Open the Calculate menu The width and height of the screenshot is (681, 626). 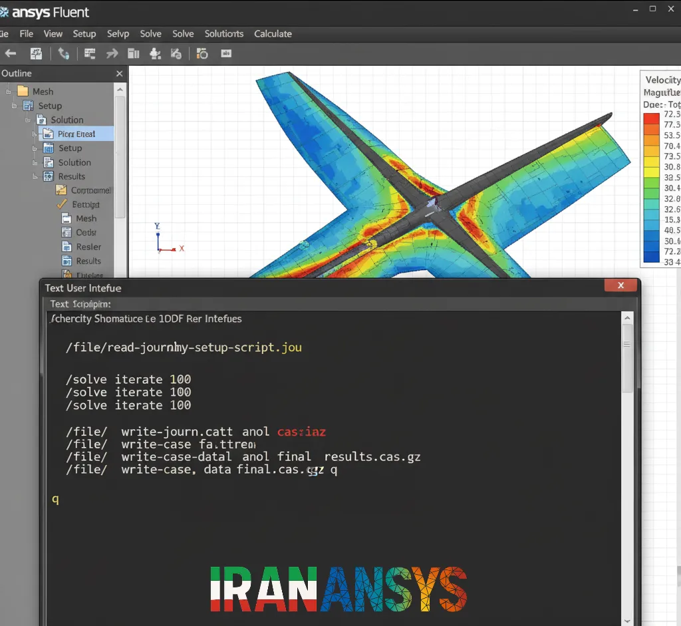[273, 34]
